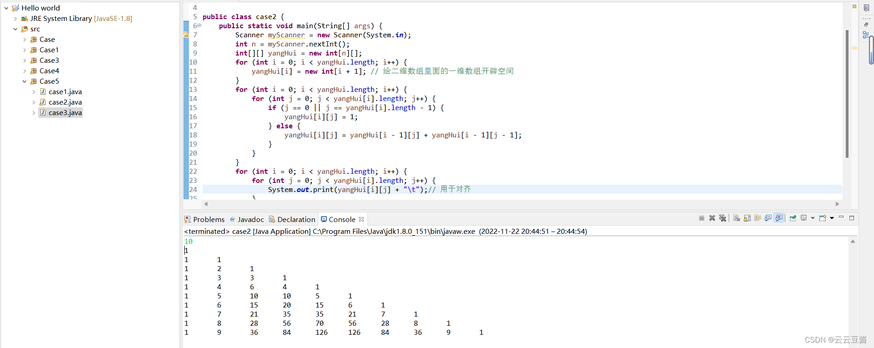874x348 pixels.
Task: Click the myScanner variable on line 7
Action: 286,35
